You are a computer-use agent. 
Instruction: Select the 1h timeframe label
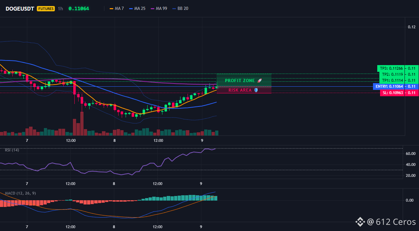point(61,8)
